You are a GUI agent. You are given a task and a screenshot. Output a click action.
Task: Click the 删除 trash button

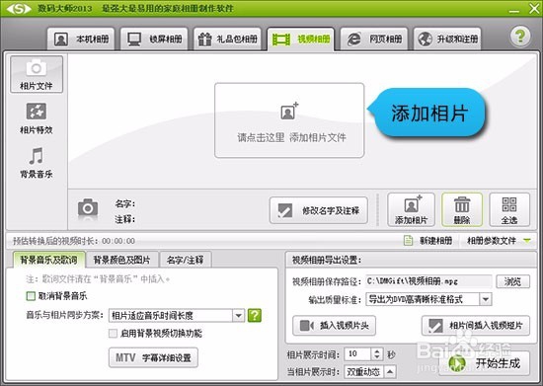tap(462, 210)
